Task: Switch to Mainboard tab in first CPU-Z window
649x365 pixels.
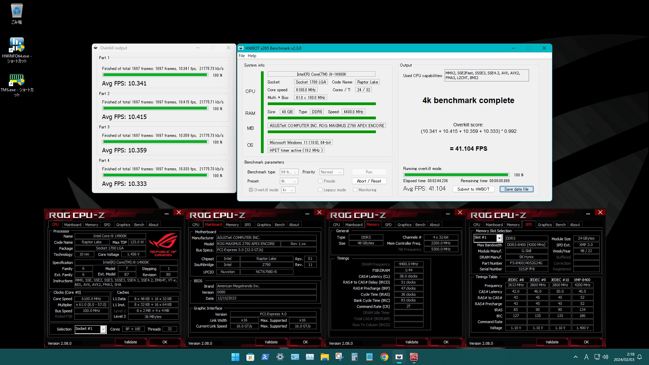Action: (73, 225)
